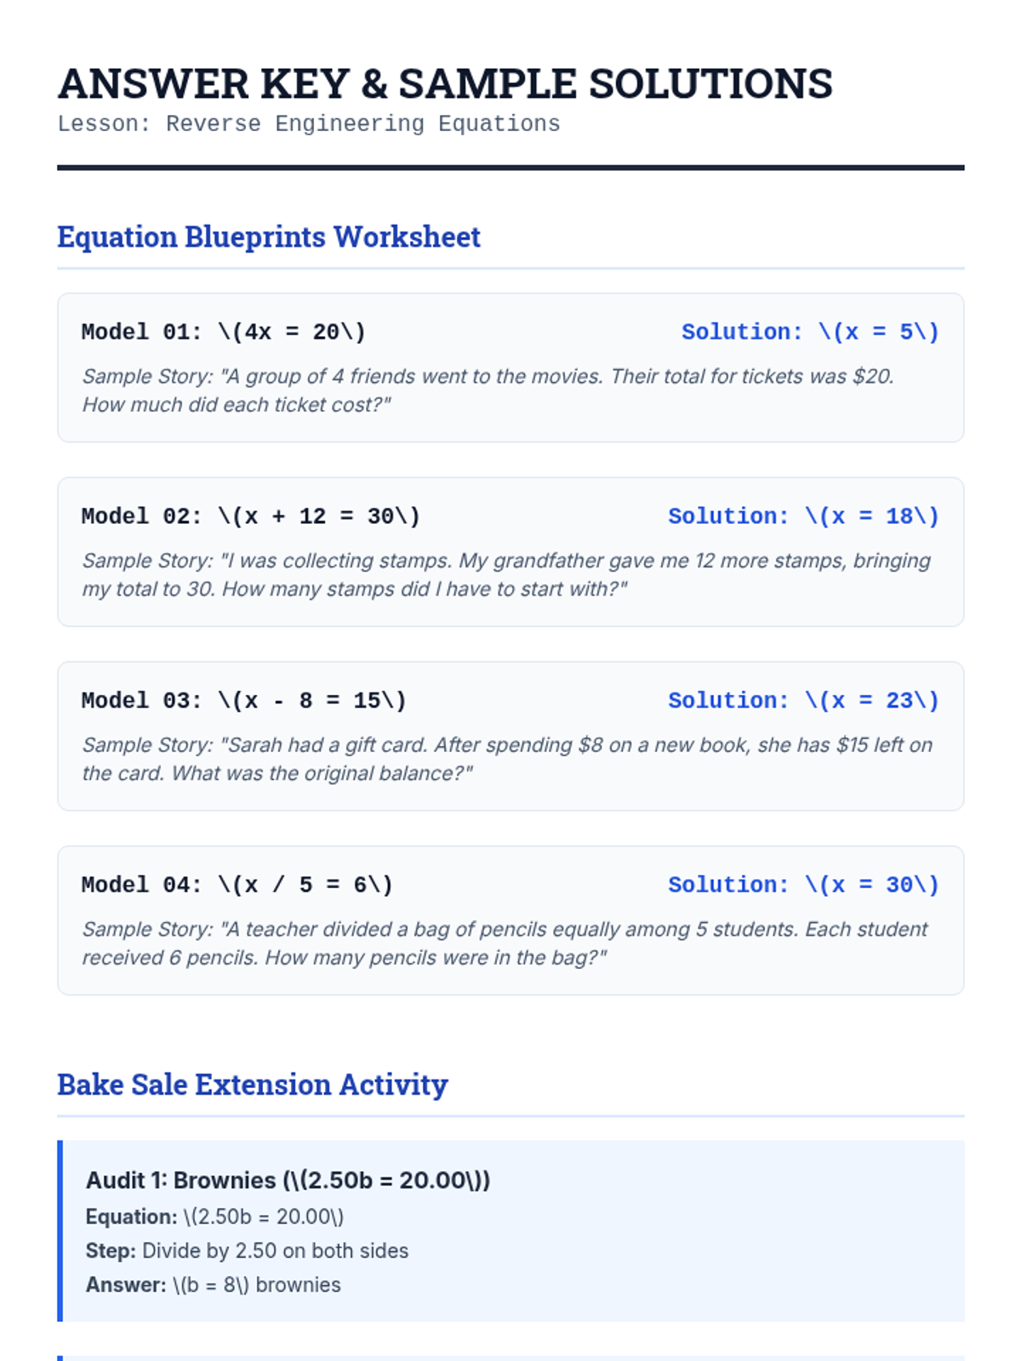Image resolution: width=1021 pixels, height=1361 pixels.
Task: Select the Lesson: Reverse Engineering Equations subtitle
Action: click(x=309, y=124)
